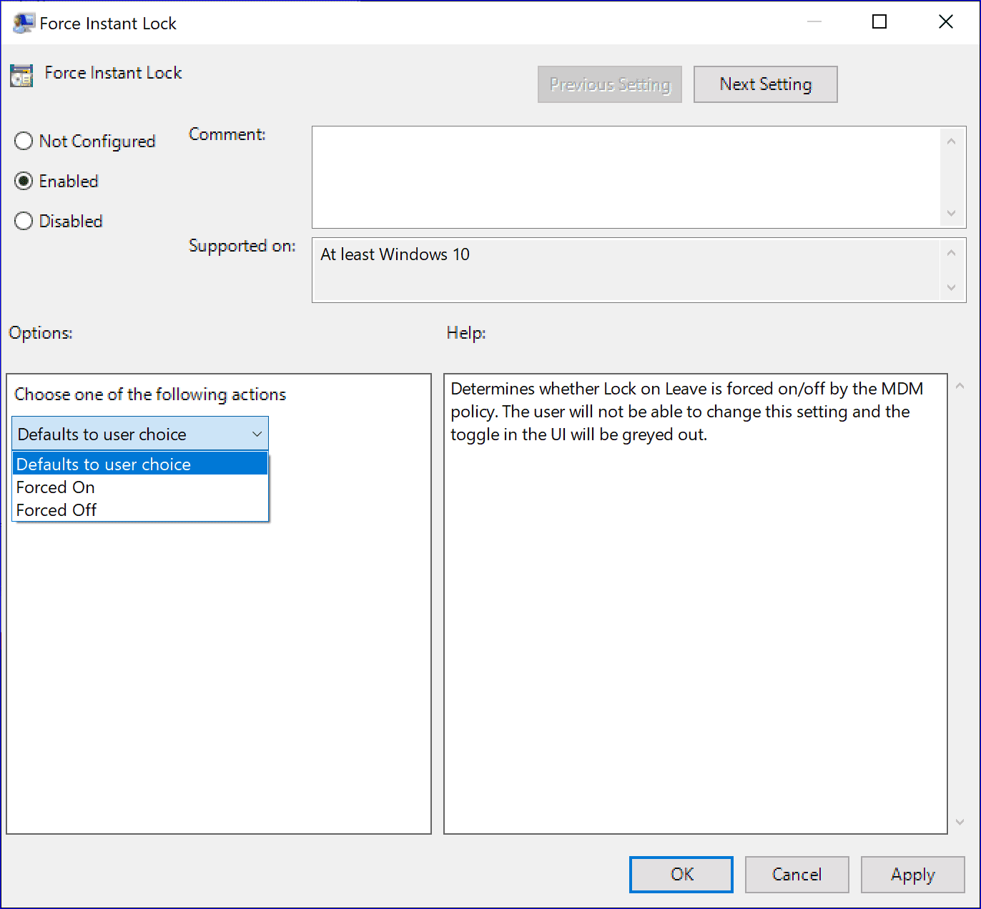Minimize the Force Instant Lock window
981x909 pixels.
814,22
